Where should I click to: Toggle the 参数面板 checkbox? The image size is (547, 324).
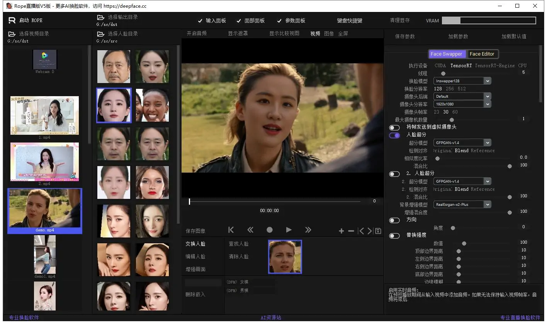point(291,20)
